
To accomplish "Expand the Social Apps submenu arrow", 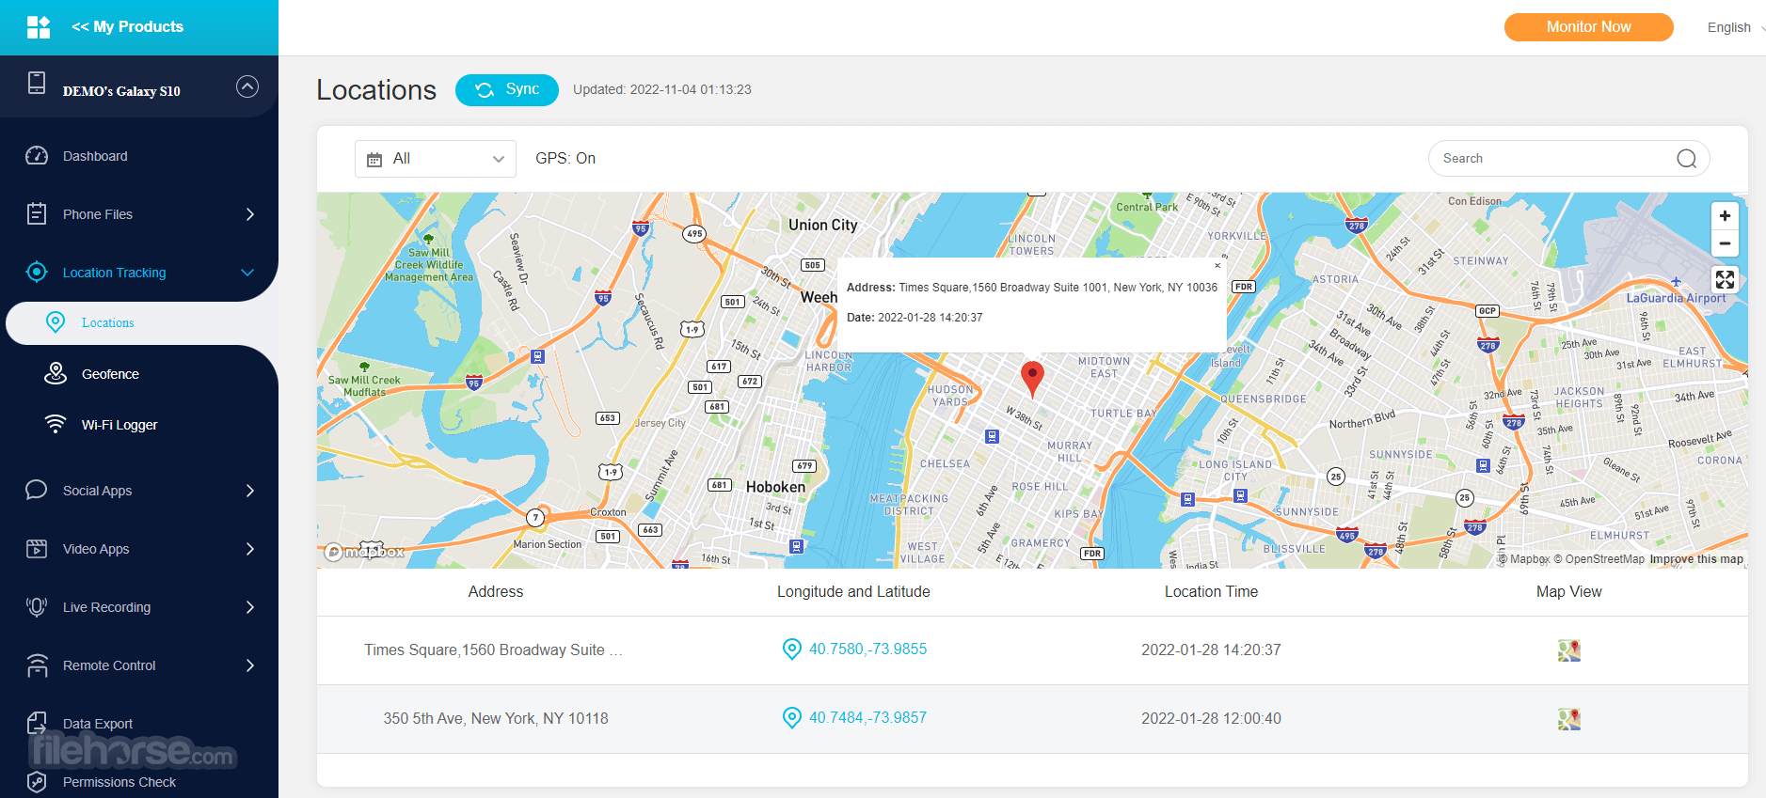I will [x=250, y=491].
